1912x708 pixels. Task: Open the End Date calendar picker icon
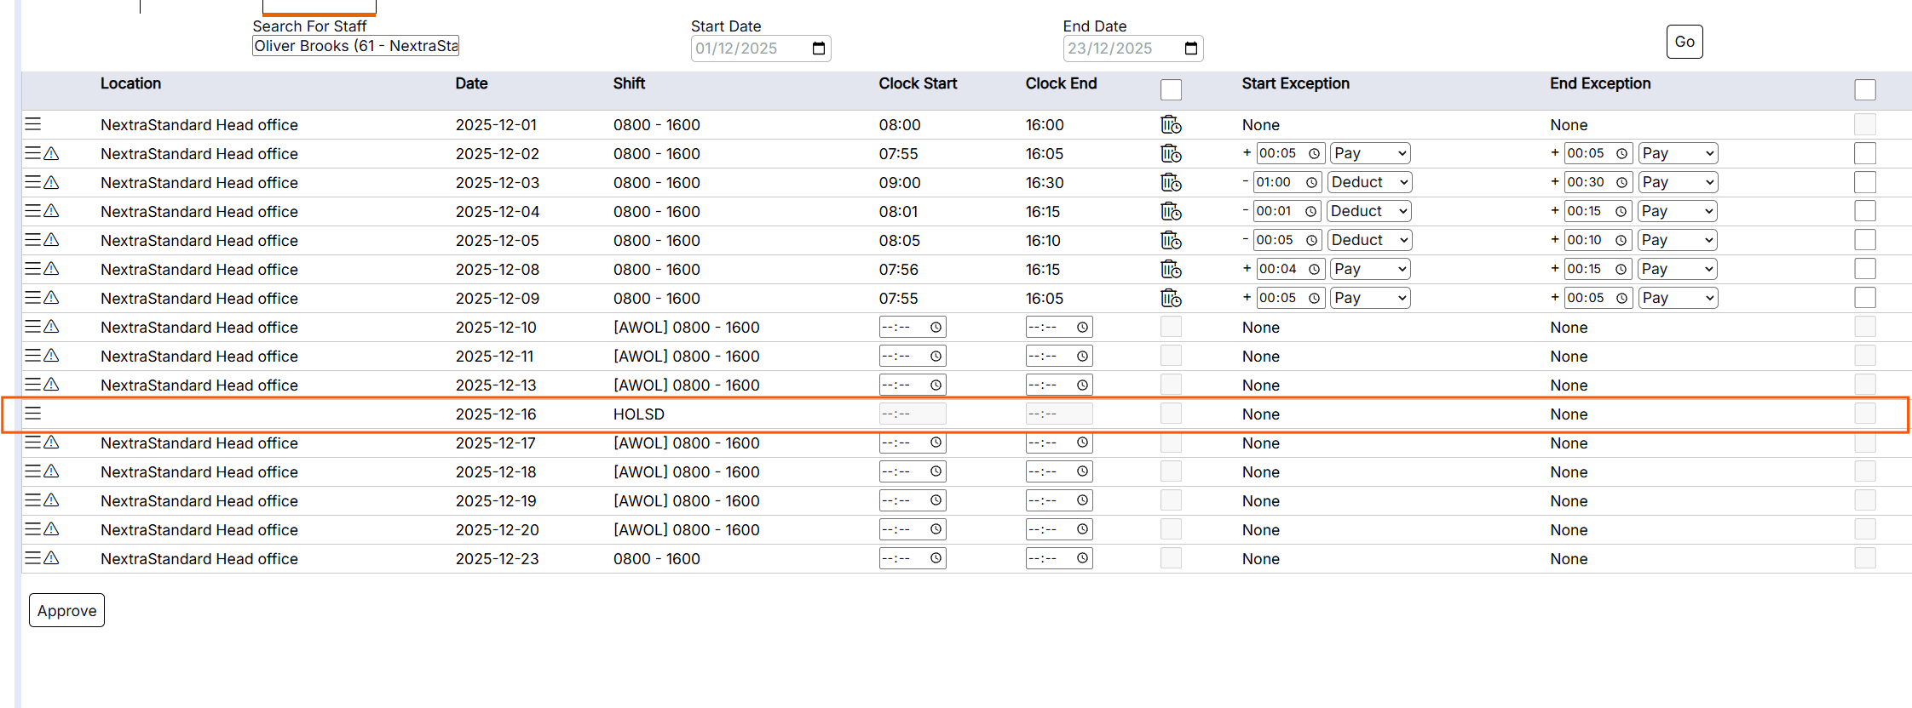tap(1191, 49)
